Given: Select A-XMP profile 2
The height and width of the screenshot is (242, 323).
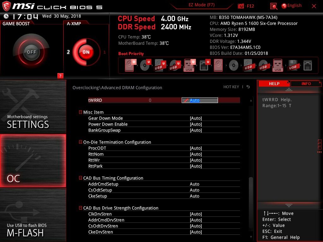Looking at the screenshot, I should click(68, 52).
